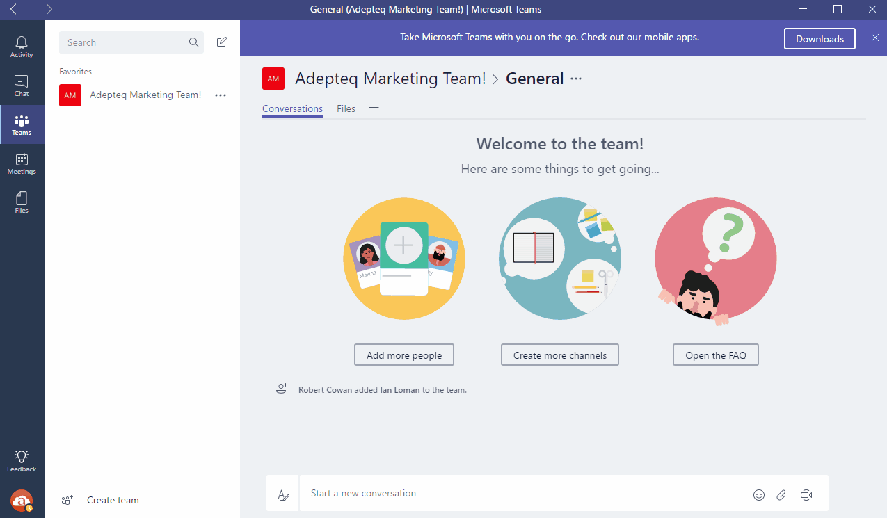Maximize the Microsoft Teams window

[x=838, y=10]
